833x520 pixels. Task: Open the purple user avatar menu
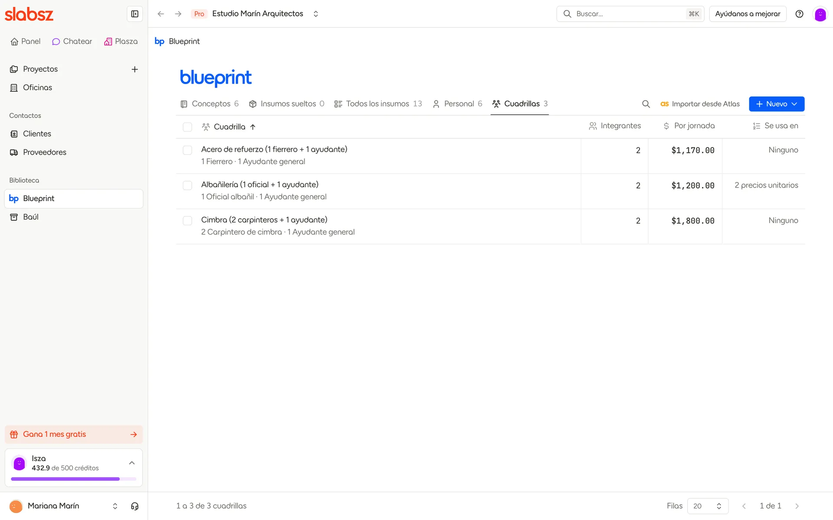pos(820,14)
